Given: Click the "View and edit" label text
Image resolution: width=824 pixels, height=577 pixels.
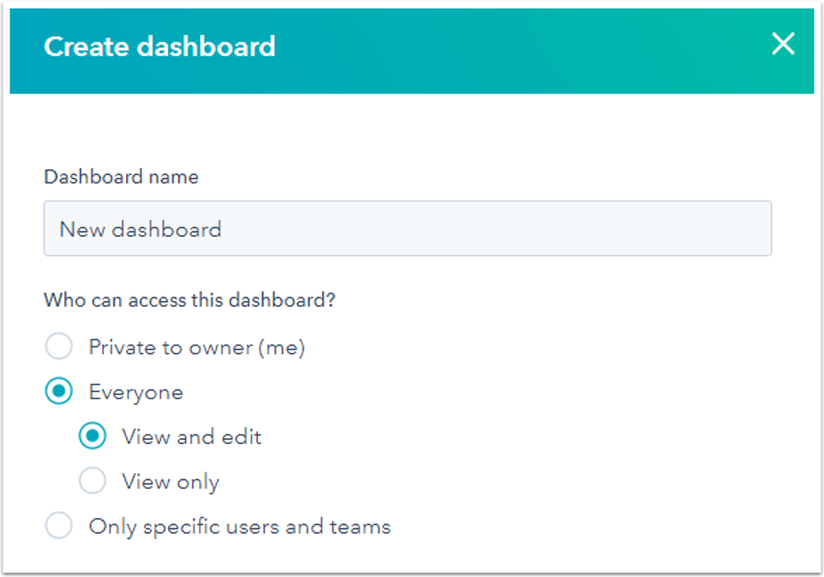Looking at the screenshot, I should tap(191, 436).
